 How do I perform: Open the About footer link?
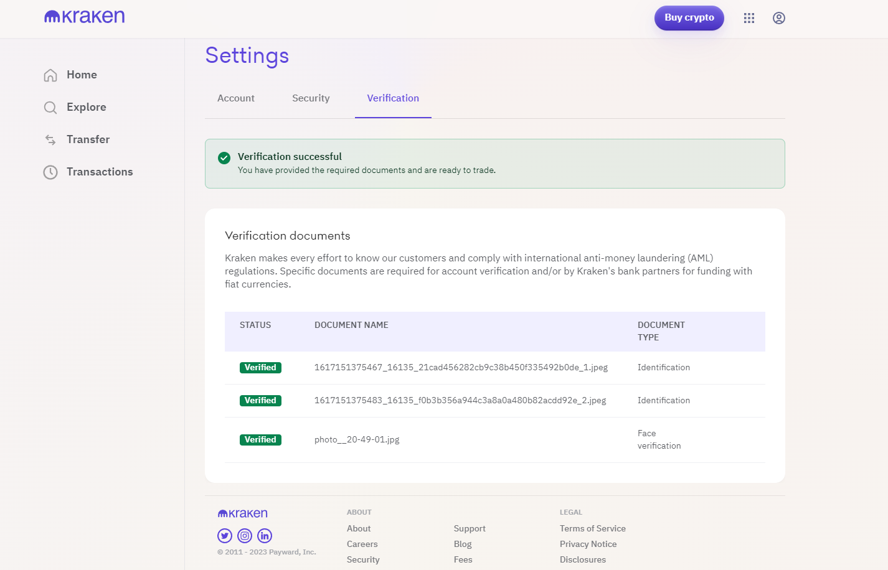point(359,528)
